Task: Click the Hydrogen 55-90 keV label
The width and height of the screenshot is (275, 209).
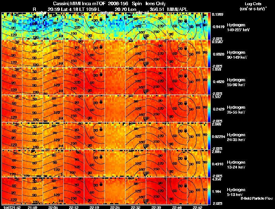Action: 236,82
